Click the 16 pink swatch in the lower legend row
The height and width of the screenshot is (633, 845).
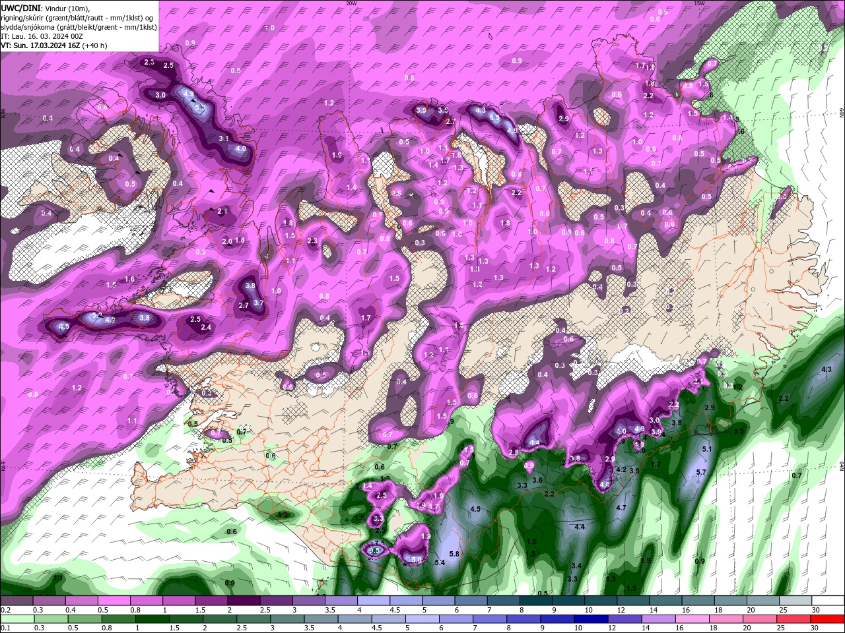pos(693,619)
